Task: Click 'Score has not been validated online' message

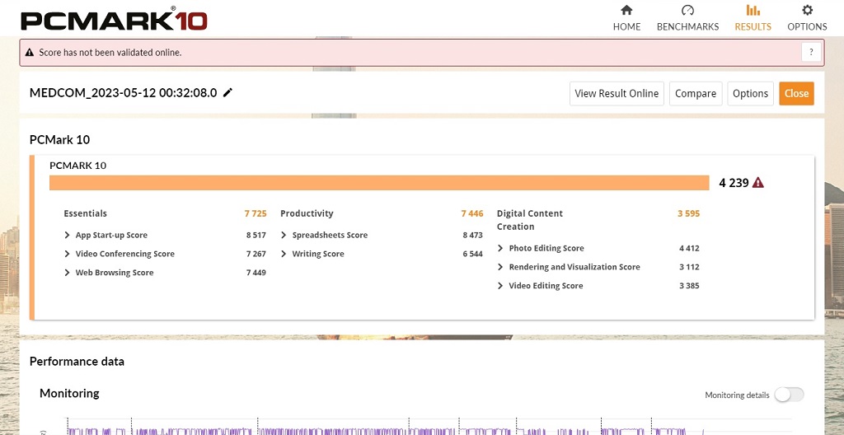Action: 110,53
